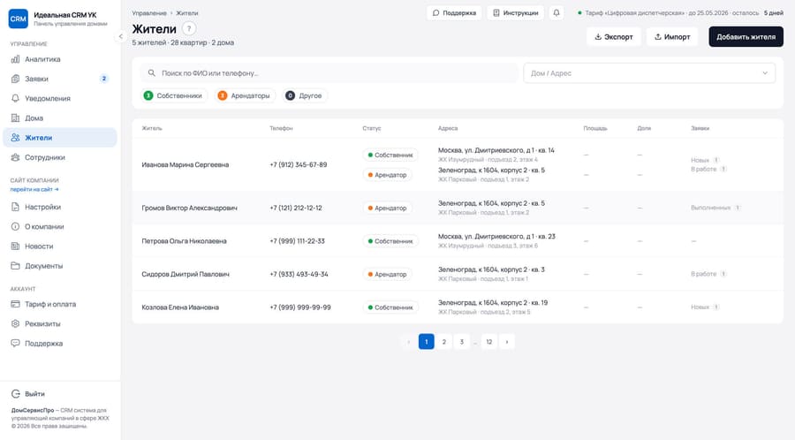This screenshot has height=440, width=795.
Task: Click the Статус column header
Action: coord(372,128)
